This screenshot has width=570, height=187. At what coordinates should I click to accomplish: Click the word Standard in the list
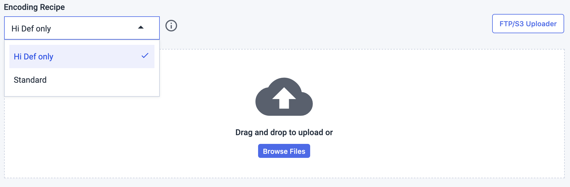pyautogui.click(x=30, y=80)
